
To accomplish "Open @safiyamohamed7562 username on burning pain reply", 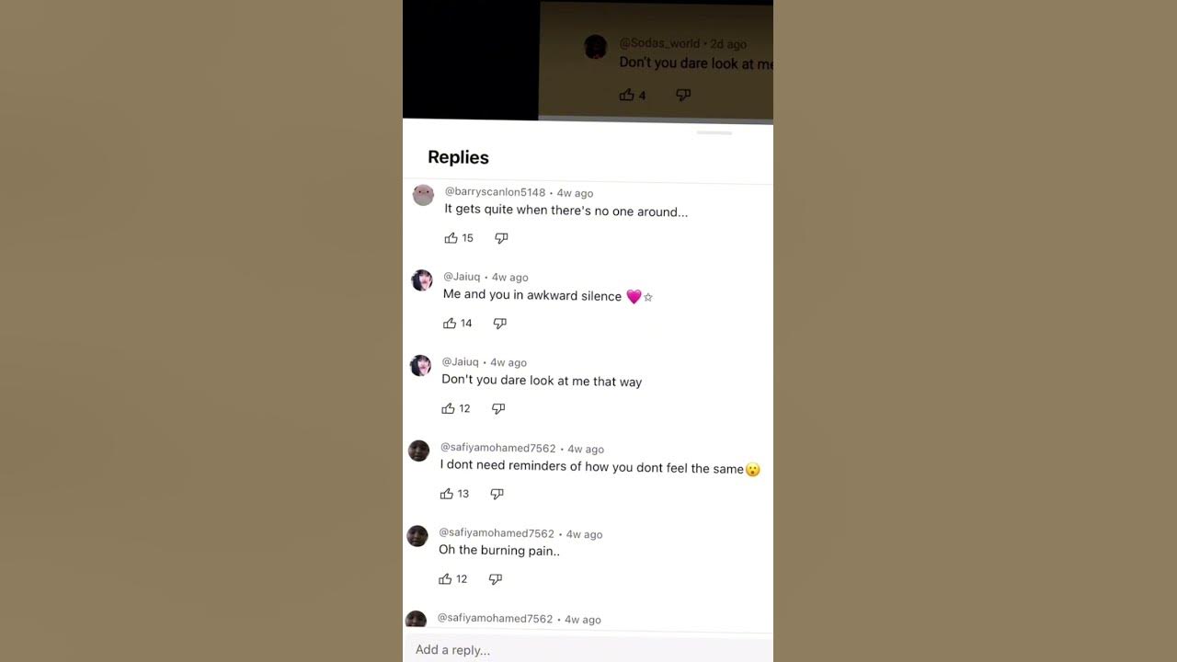I will pyautogui.click(x=497, y=533).
